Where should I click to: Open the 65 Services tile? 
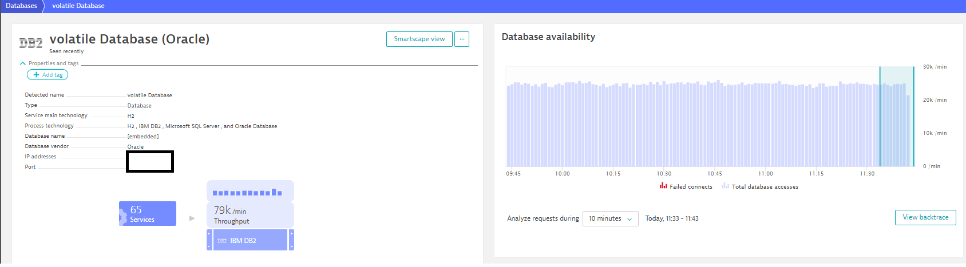(148, 214)
